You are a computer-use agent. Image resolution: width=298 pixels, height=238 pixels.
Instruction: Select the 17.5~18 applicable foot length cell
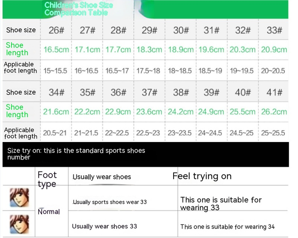(x=148, y=71)
